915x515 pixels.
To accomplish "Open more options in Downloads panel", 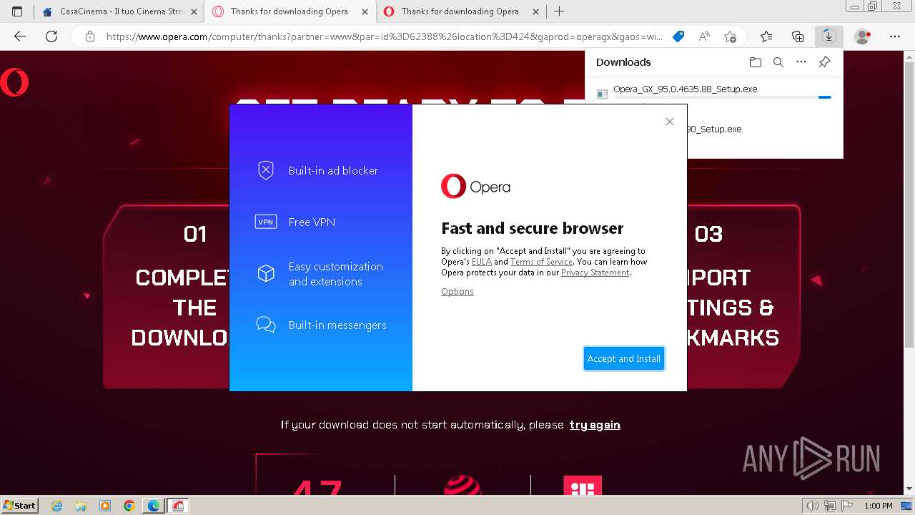I will point(801,62).
